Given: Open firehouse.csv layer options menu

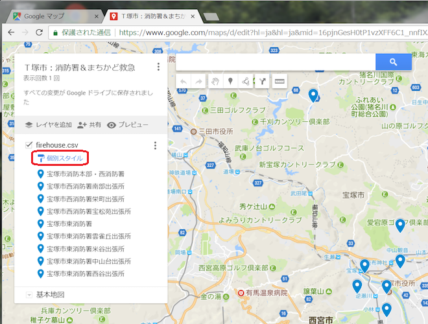Looking at the screenshot, I should pos(155,145).
